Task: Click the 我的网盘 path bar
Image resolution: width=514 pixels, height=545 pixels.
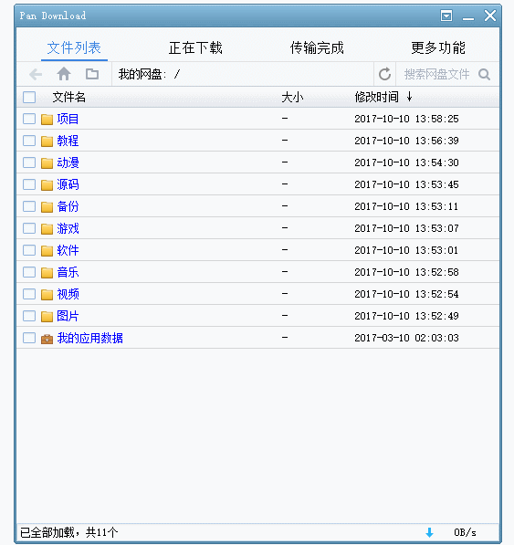Action: (243, 74)
